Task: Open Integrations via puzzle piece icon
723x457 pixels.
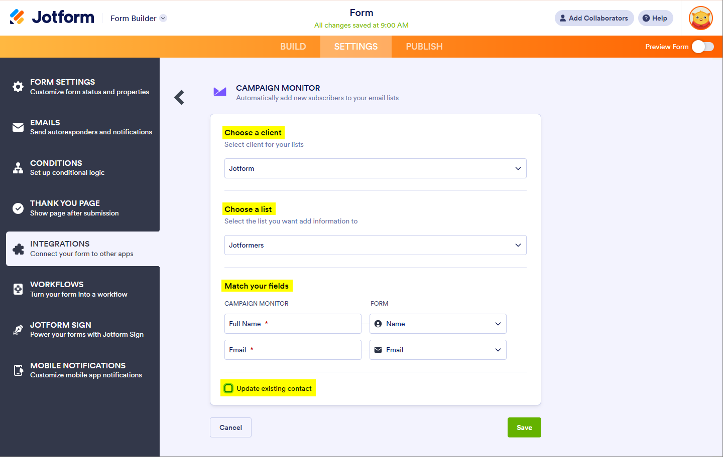Action: [x=18, y=249]
